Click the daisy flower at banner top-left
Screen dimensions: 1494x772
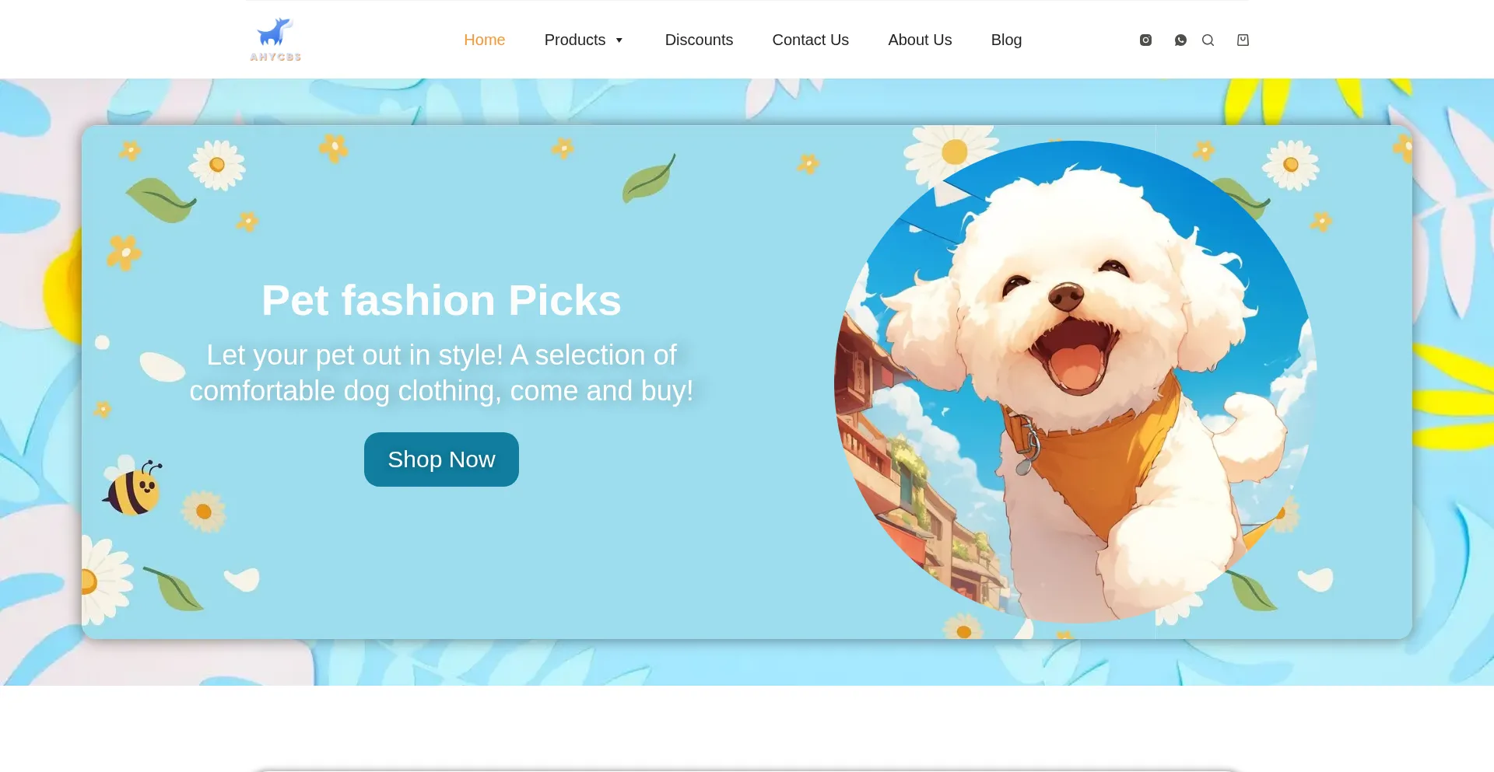point(217,165)
